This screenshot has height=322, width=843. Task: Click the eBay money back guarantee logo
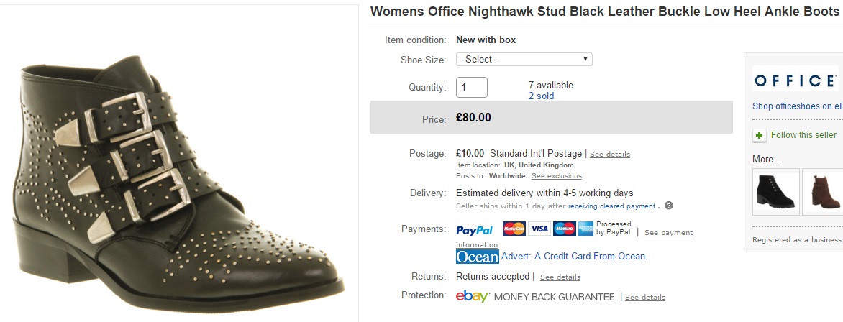(473, 297)
